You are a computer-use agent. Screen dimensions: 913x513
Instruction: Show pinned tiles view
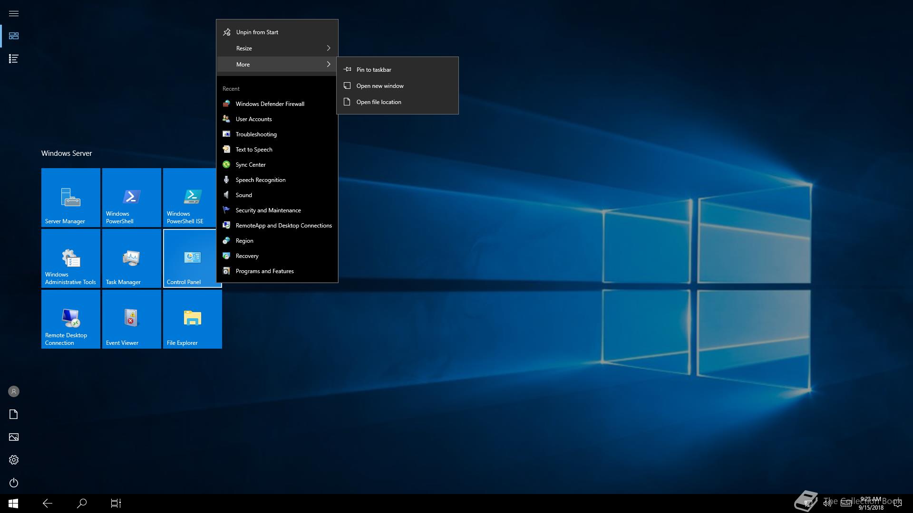[14, 36]
